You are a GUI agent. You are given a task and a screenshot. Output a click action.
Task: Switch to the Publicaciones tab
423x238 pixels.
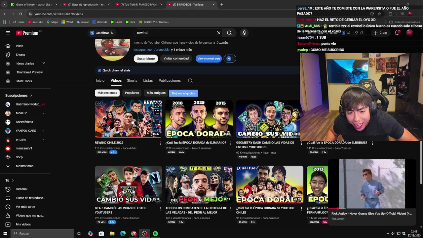pos(170,81)
